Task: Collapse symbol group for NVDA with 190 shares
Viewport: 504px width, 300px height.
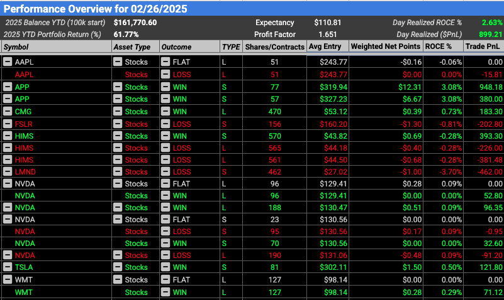Action: (8, 255)
